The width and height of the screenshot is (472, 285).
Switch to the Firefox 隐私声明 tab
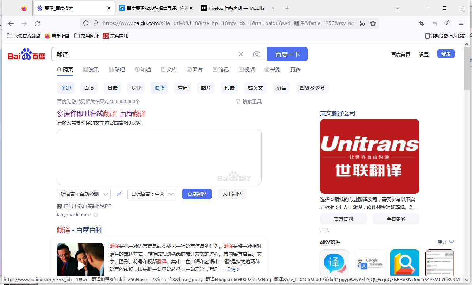tap(239, 8)
